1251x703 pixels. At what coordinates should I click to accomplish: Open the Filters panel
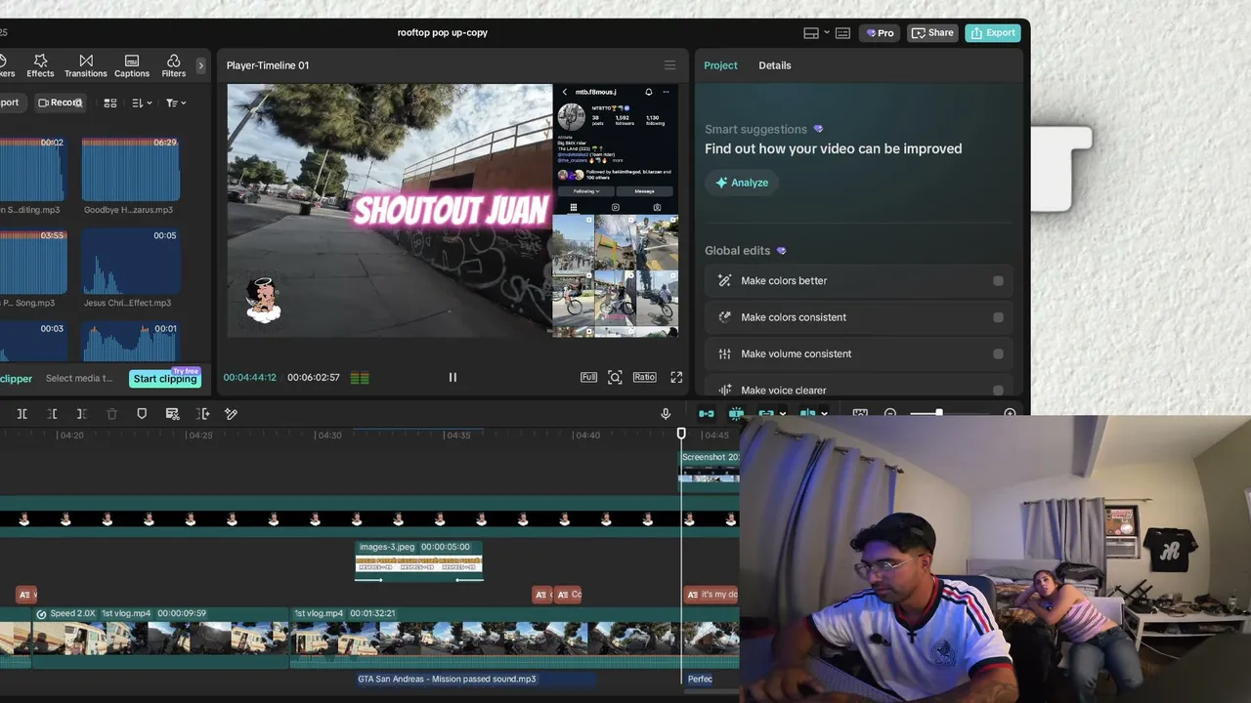pyautogui.click(x=174, y=65)
